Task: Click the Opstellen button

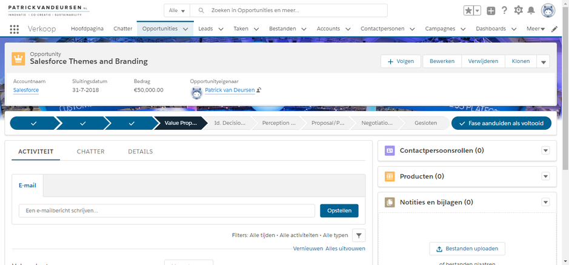Action: pos(339,210)
